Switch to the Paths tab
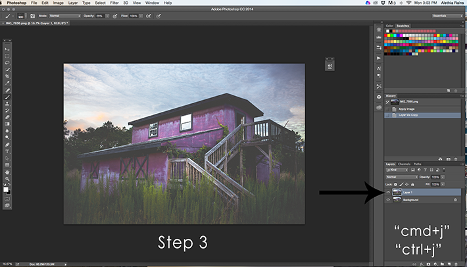467x267 pixels. point(418,164)
